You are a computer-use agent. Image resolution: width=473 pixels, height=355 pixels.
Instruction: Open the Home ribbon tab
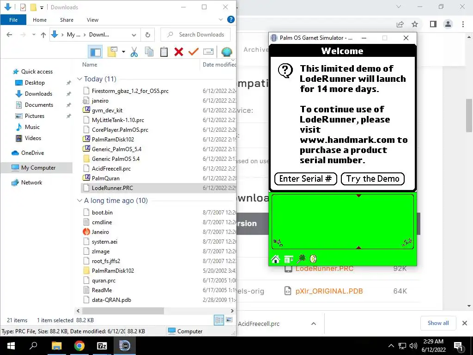tap(40, 20)
